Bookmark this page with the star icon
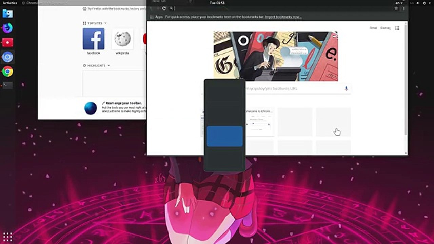Screen dimensions: 434x244 tap(396, 8)
